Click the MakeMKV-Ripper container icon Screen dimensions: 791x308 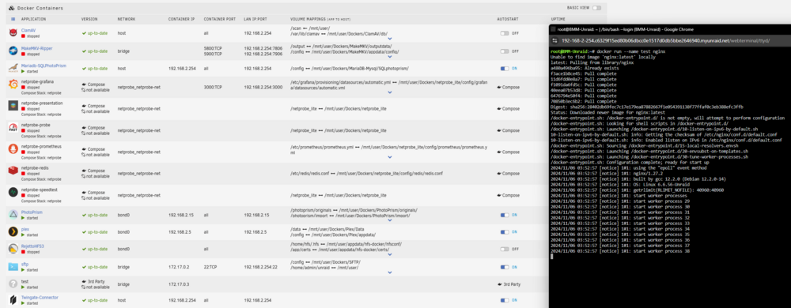13,51
